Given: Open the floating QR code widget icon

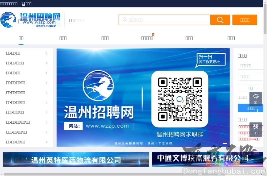Looking at the screenshot, I should [x=255, y=129].
